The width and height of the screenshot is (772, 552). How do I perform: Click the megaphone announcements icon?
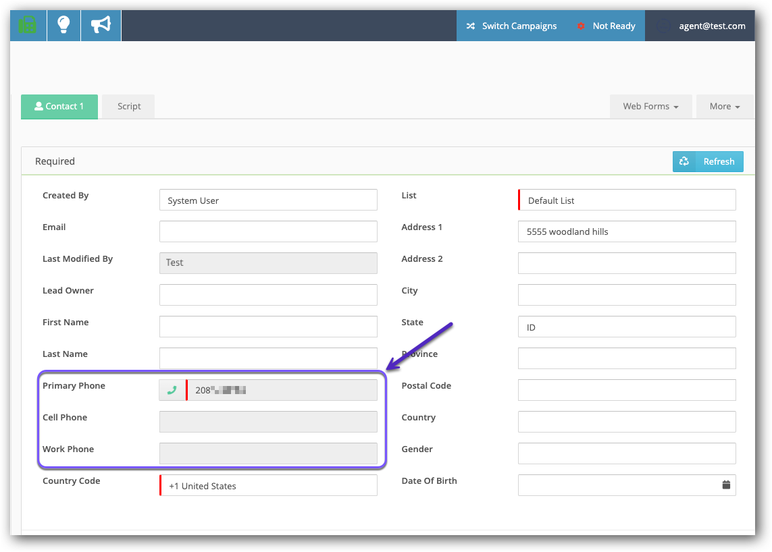tap(101, 26)
